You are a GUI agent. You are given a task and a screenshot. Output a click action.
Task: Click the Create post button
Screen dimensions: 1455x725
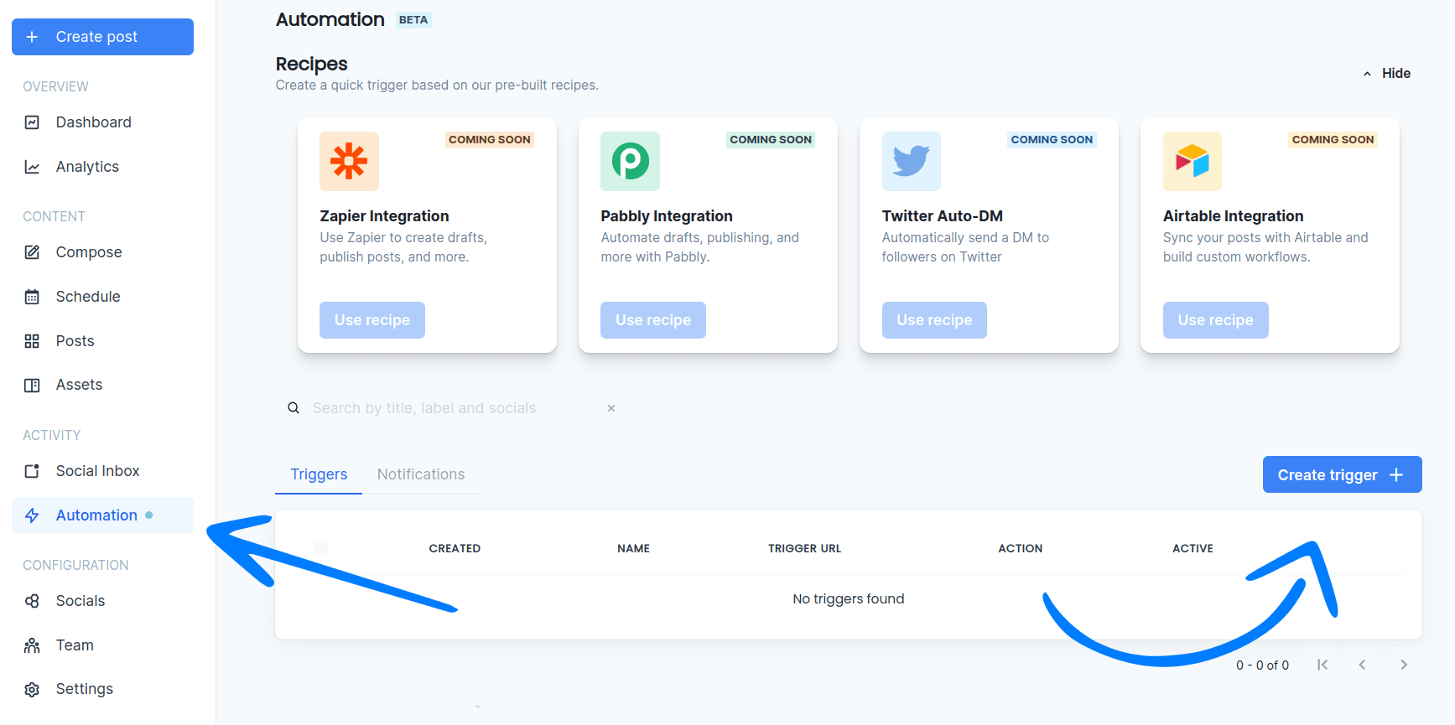point(102,37)
